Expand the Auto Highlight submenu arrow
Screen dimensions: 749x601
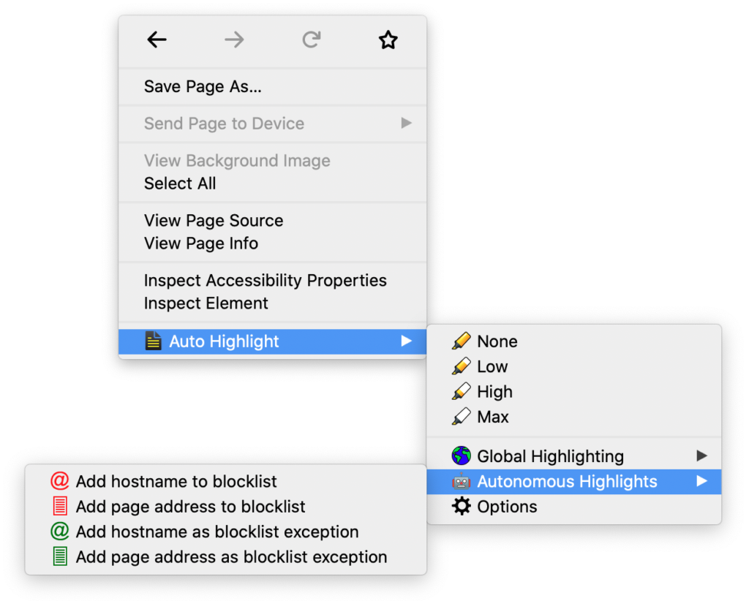coord(406,341)
